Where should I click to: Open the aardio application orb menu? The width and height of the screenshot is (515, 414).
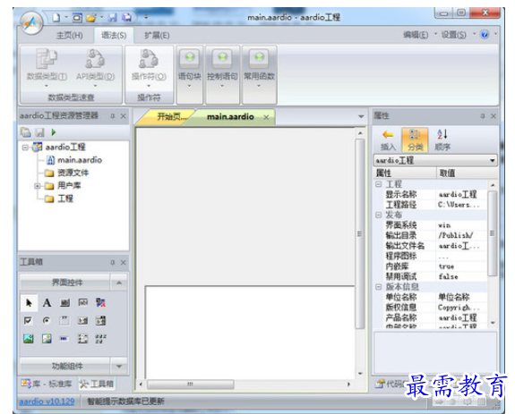[x=31, y=23]
